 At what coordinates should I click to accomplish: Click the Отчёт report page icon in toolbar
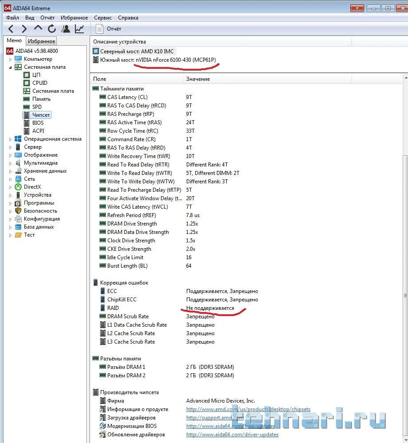[99, 29]
